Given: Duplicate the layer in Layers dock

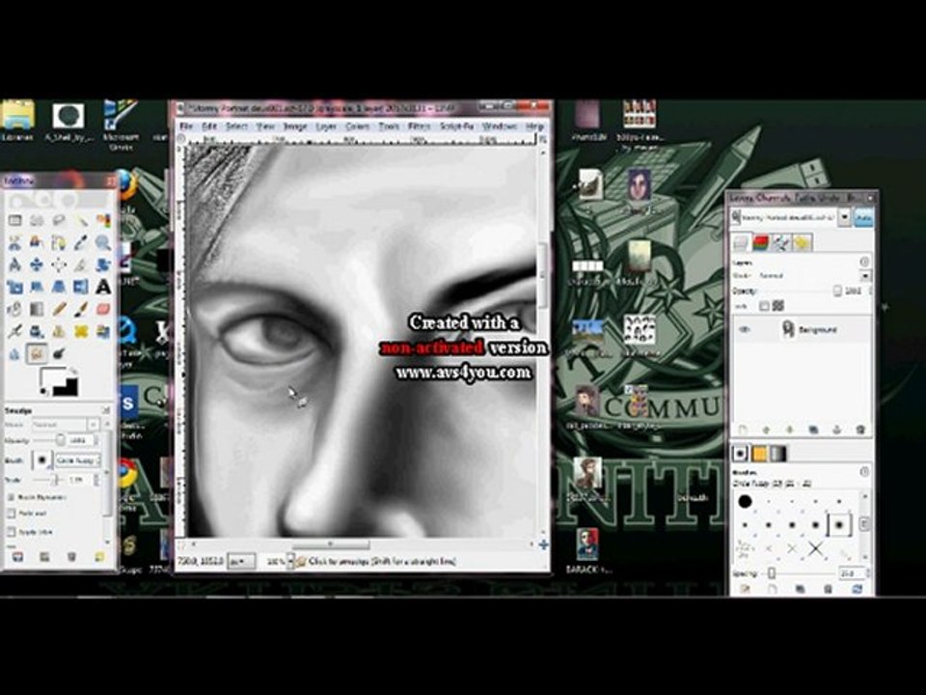Looking at the screenshot, I should coord(813,430).
